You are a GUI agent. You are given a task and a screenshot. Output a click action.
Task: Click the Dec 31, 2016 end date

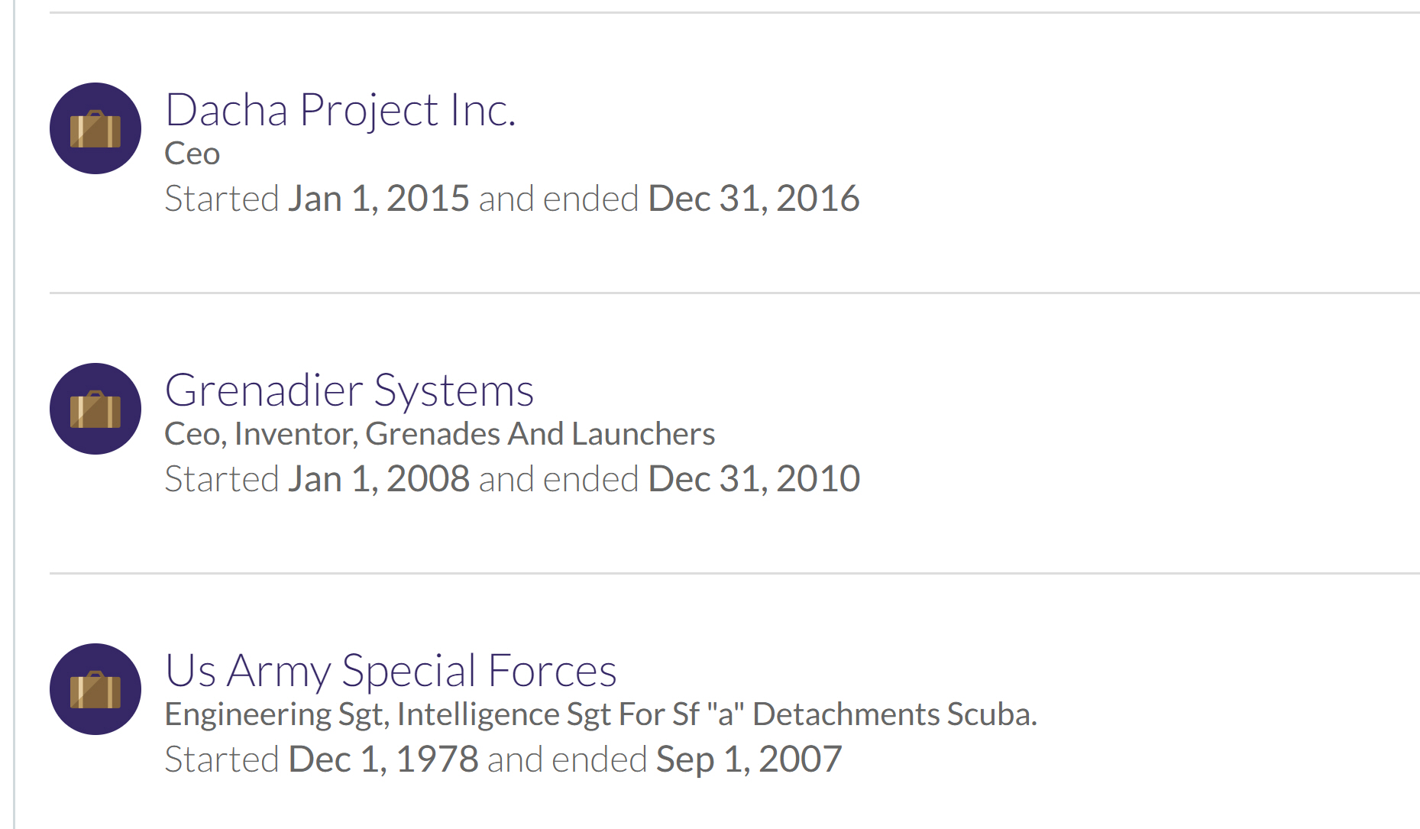pos(753,199)
